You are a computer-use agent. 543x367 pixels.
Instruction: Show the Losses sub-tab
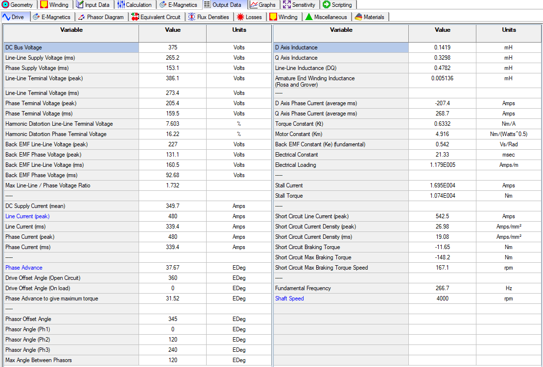coord(249,17)
